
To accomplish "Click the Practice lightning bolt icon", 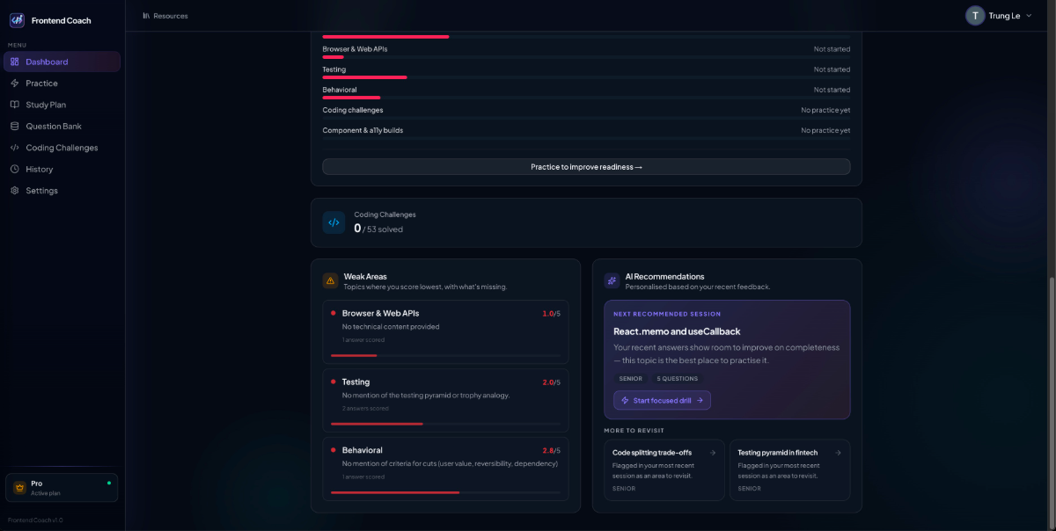I will 15,84.
